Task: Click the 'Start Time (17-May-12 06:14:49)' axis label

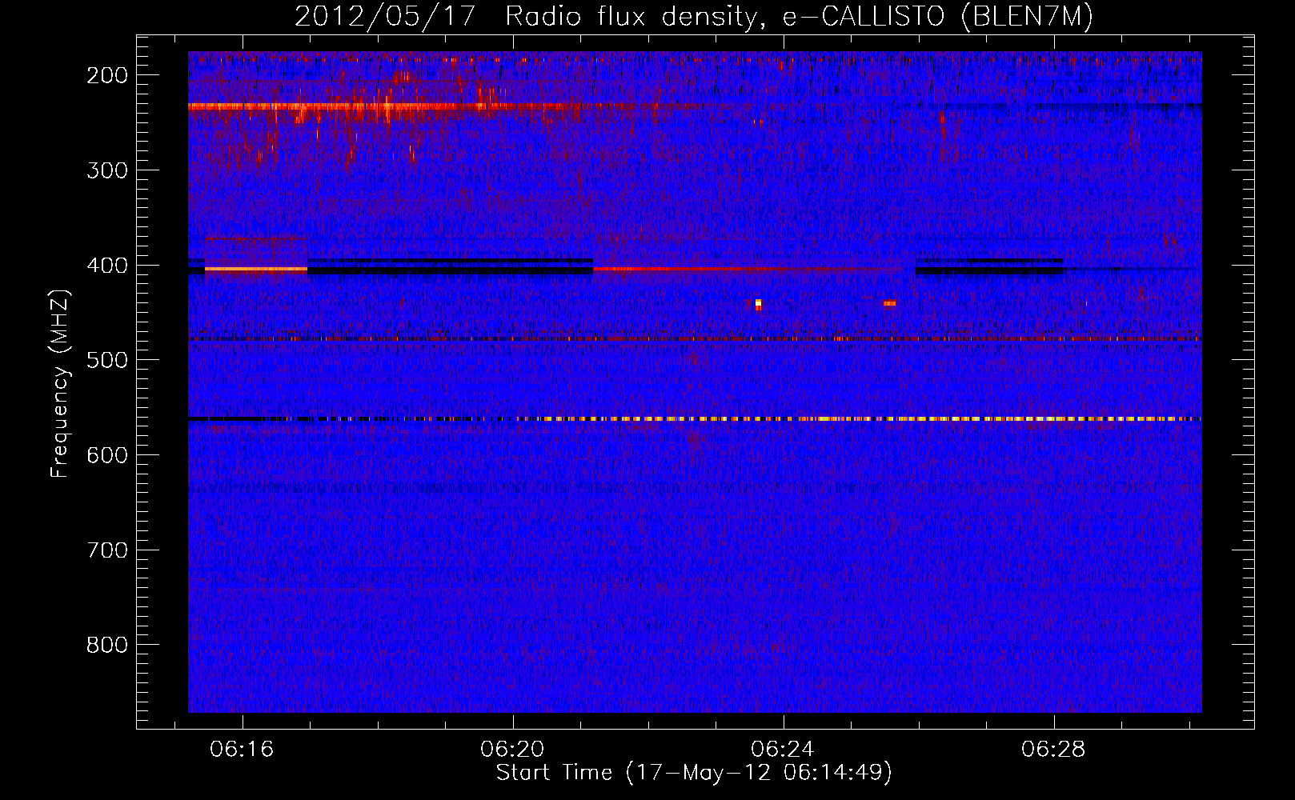Action: pyautogui.click(x=694, y=773)
